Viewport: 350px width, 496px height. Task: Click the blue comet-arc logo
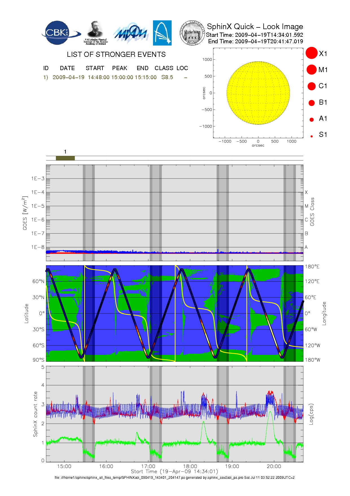(x=162, y=33)
